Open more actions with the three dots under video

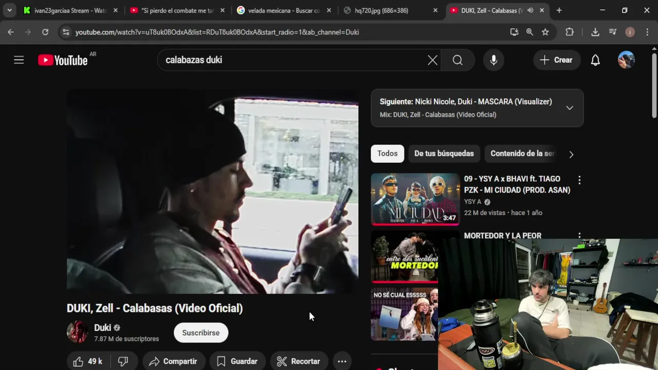342,361
